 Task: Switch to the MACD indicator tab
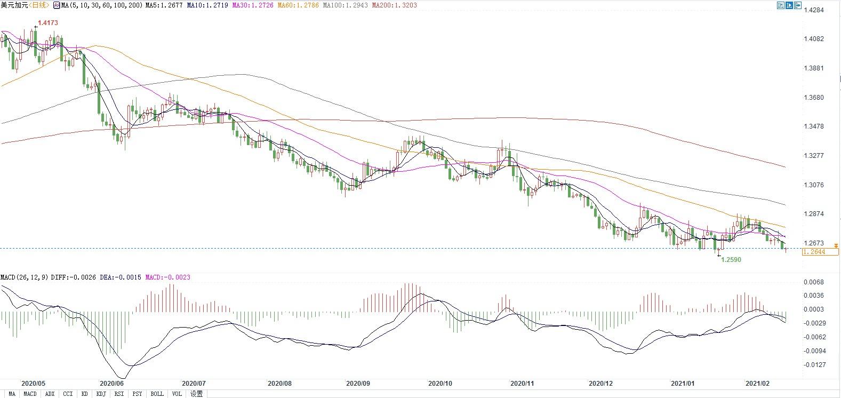click(30, 394)
